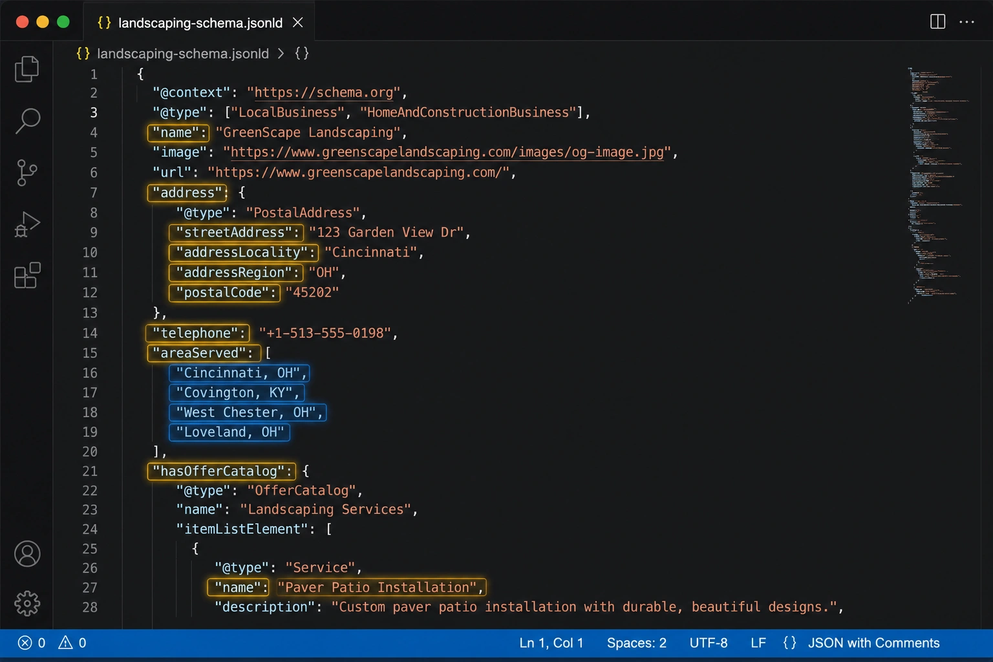Click the "@context" key

[192, 92]
